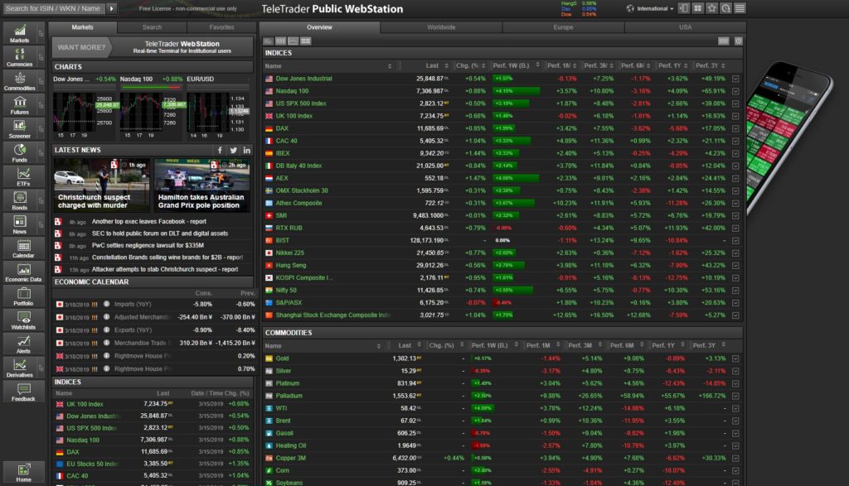Switch to the Worldwide tab
The width and height of the screenshot is (849, 486).
pyautogui.click(x=441, y=27)
